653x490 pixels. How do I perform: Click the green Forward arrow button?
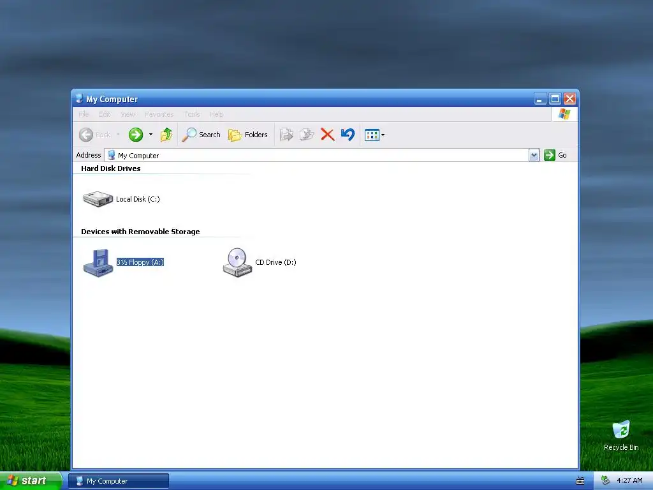[x=136, y=135]
